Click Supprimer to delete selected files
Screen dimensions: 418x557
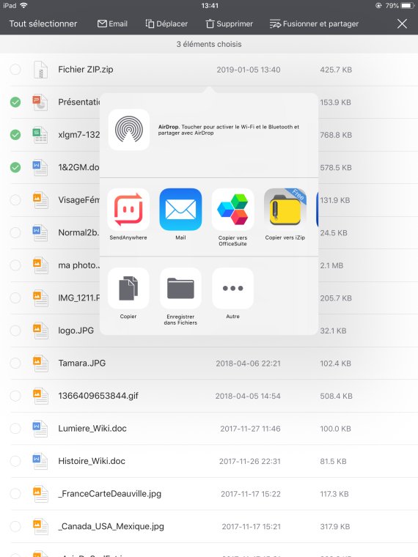coord(230,23)
